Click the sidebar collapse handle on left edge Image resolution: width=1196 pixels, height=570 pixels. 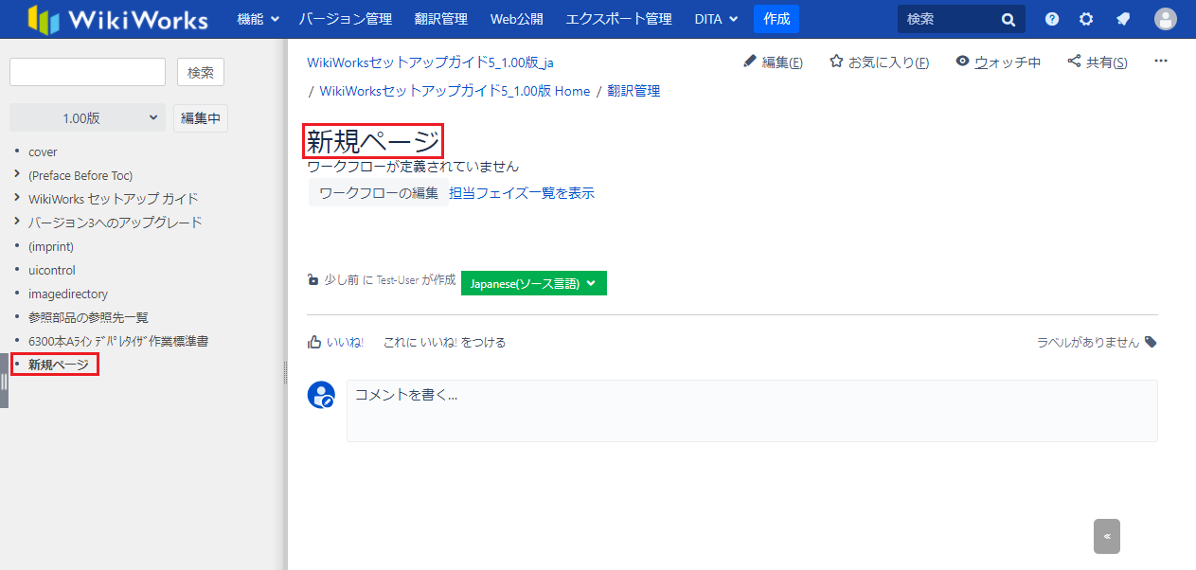4,381
